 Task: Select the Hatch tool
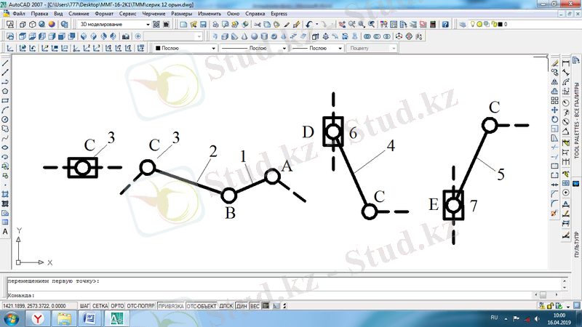click(x=5, y=194)
